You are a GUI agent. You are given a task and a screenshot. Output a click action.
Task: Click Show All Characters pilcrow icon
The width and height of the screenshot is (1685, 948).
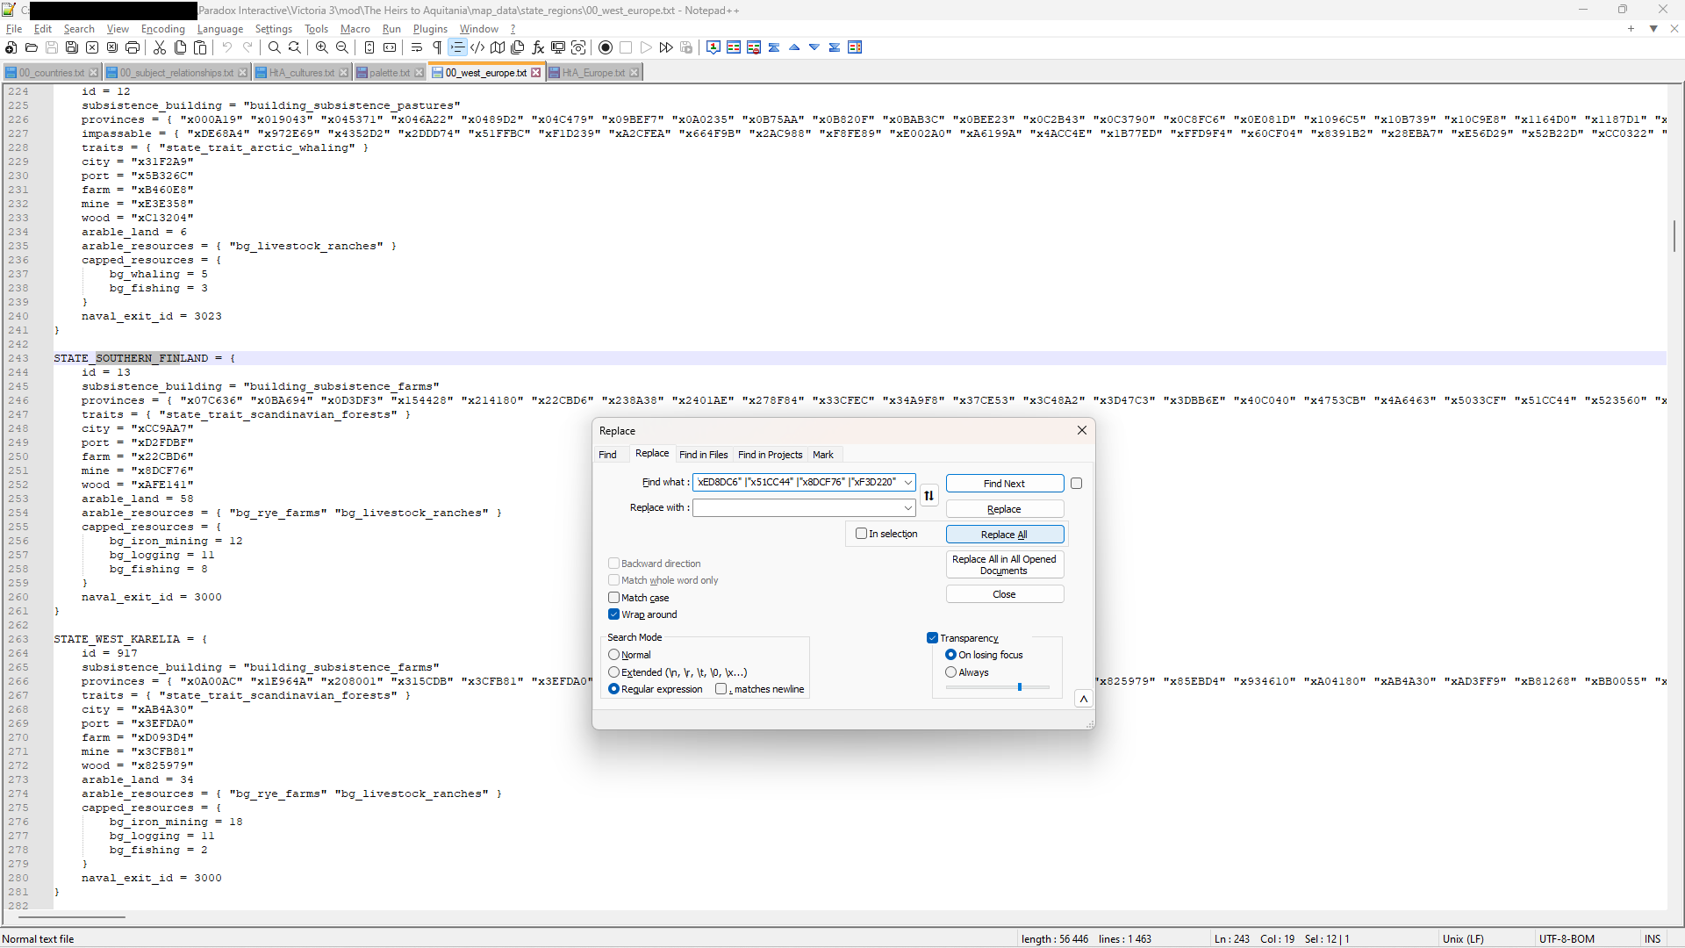437,47
